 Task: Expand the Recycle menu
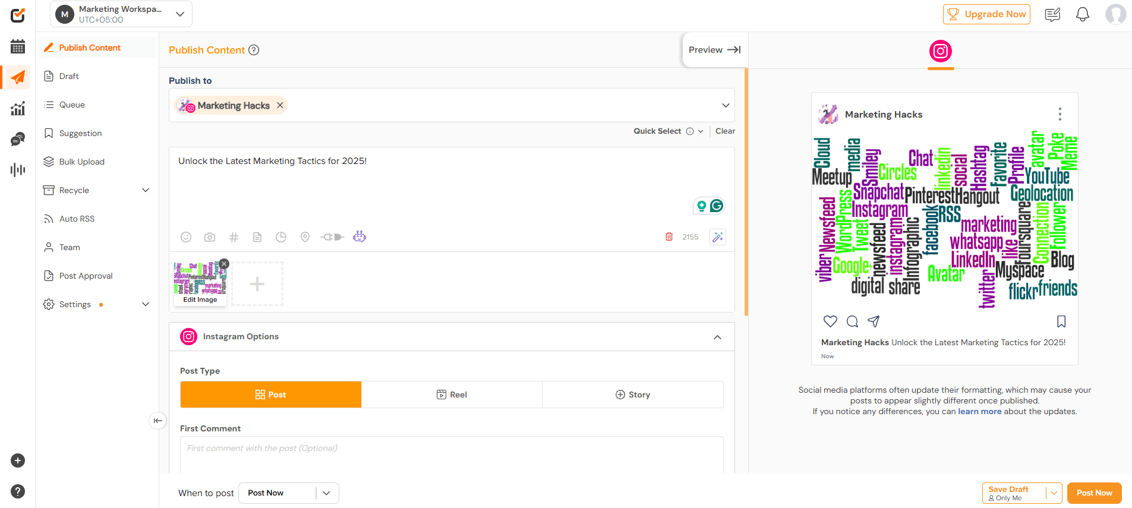coord(146,190)
